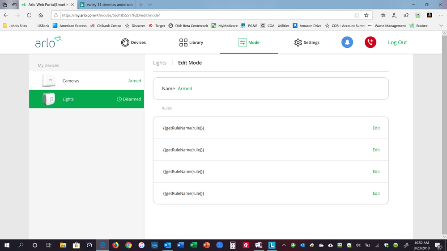447x251 pixels.
Task: Open Calculator from taskbar
Action: pos(233,245)
